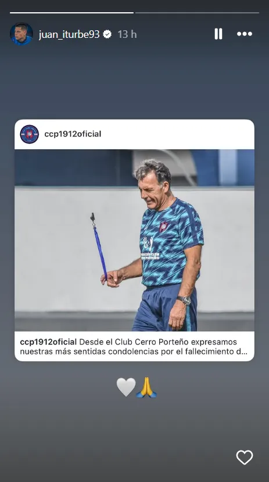Open the three-dot more options menu
Image resolution: width=269 pixels, height=482 pixels.
pos(245,34)
